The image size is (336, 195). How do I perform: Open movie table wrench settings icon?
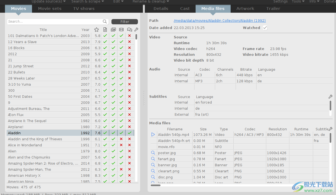136,30
